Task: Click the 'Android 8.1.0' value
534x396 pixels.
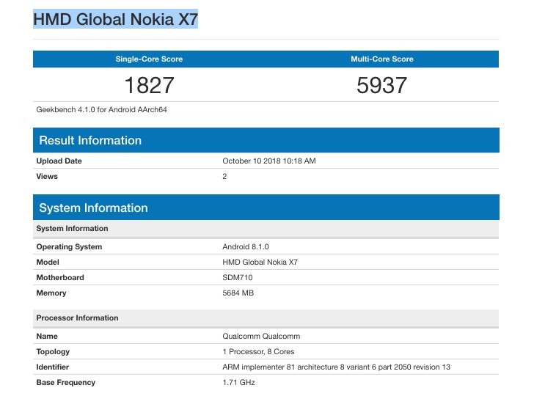Action: click(x=246, y=247)
